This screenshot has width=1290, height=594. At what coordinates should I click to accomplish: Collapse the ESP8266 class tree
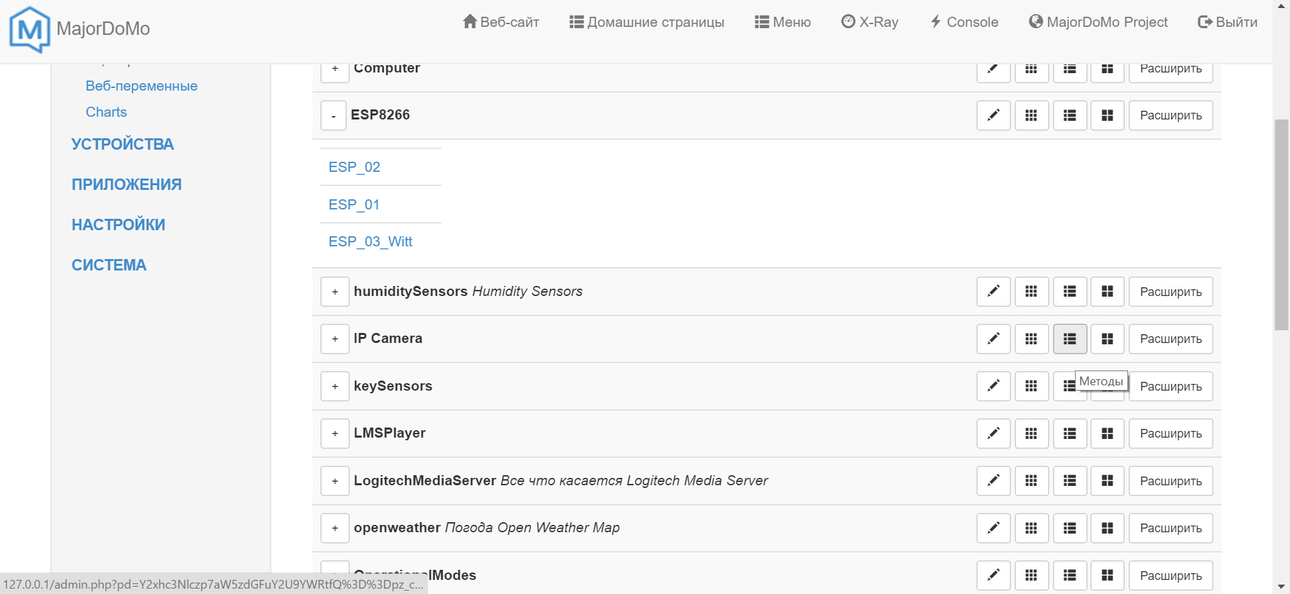tap(333, 115)
